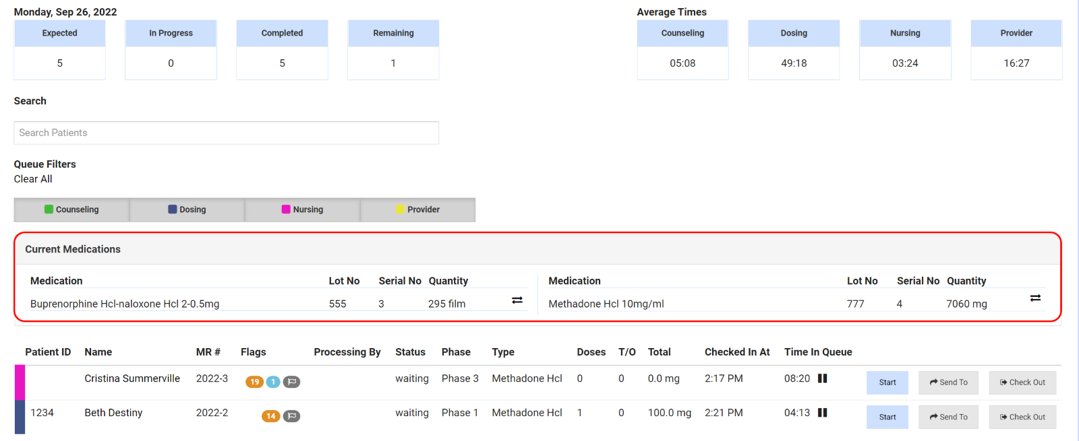Click Beth Destiny's gray flag icon
Viewport: 1079px width, 441px height.
tap(291, 416)
